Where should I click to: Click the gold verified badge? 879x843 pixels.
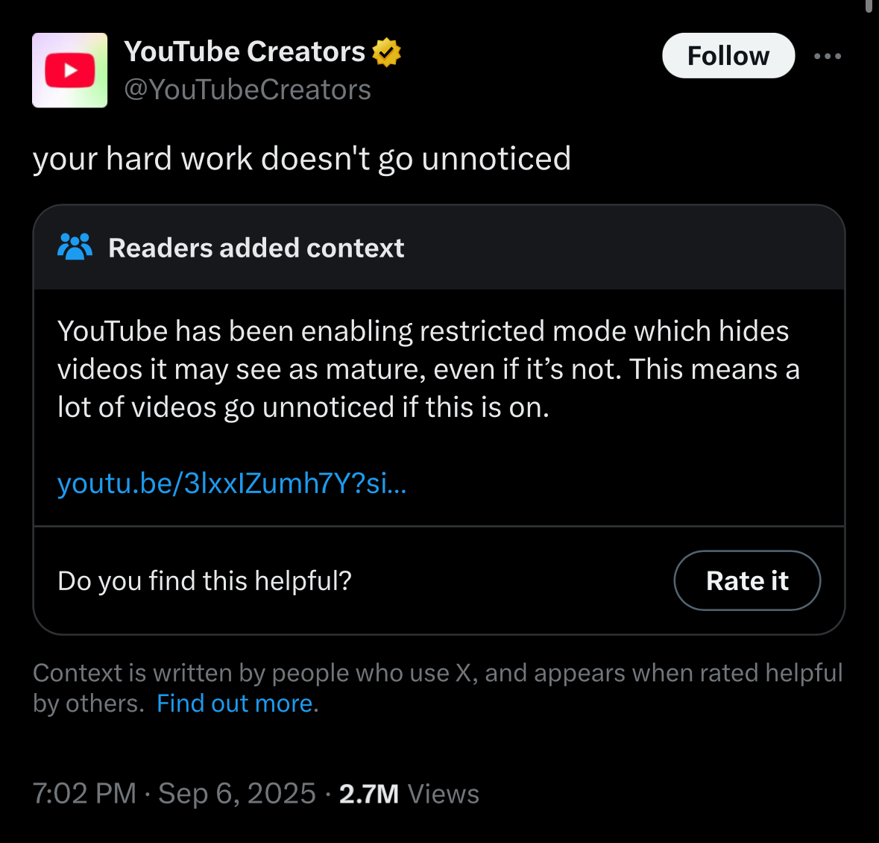(x=386, y=52)
